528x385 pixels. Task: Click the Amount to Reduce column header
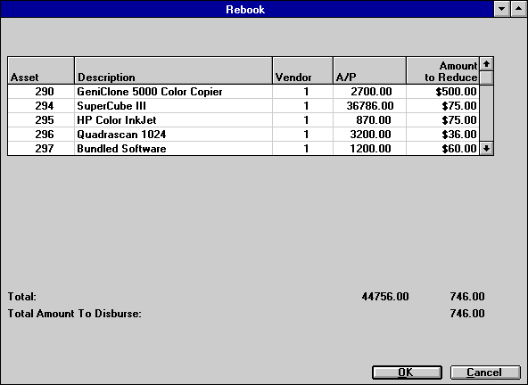coord(442,70)
